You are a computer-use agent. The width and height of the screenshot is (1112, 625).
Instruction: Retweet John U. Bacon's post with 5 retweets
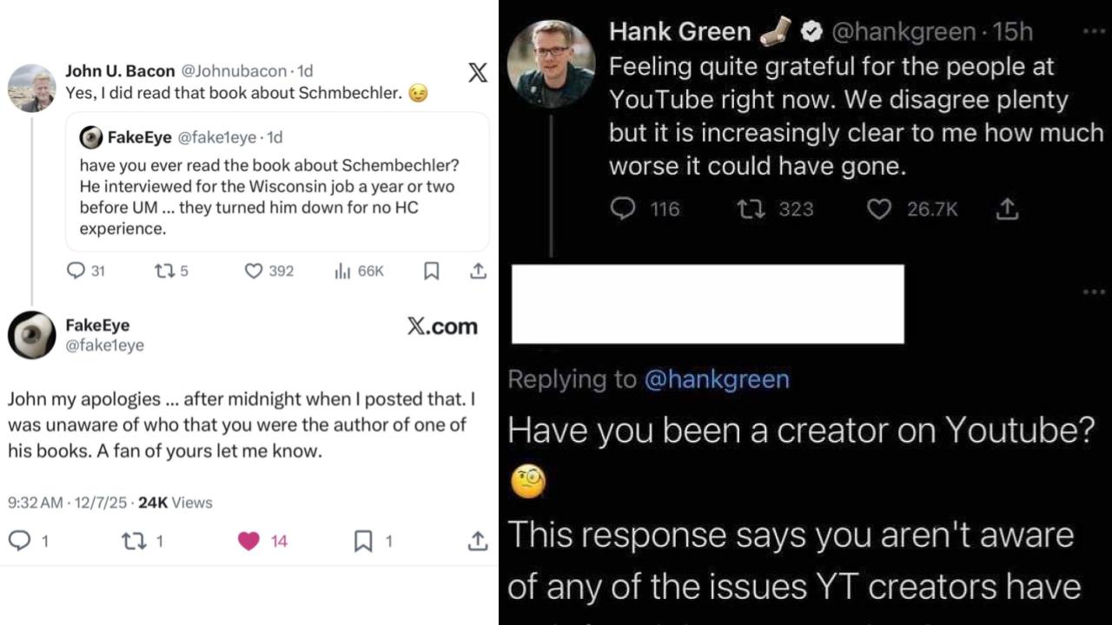coord(163,271)
